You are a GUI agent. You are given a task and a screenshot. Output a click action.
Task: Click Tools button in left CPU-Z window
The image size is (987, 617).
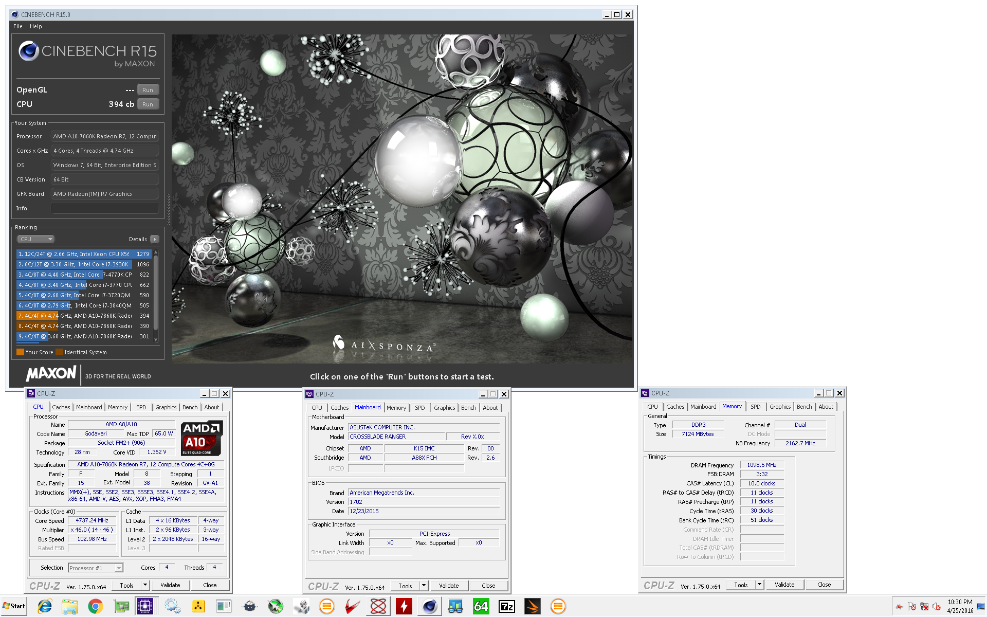[x=126, y=585]
